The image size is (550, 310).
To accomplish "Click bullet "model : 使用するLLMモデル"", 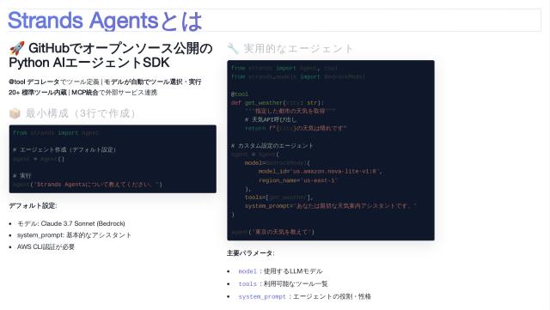I will (280, 271).
